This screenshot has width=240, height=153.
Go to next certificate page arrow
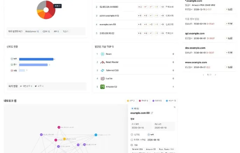click(x=216, y=75)
